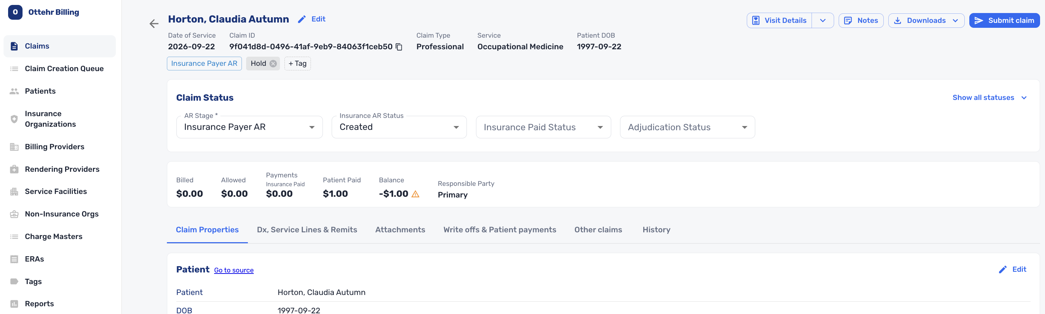Switch to Claim Properties tab
The height and width of the screenshot is (314, 1045).
pyautogui.click(x=207, y=230)
